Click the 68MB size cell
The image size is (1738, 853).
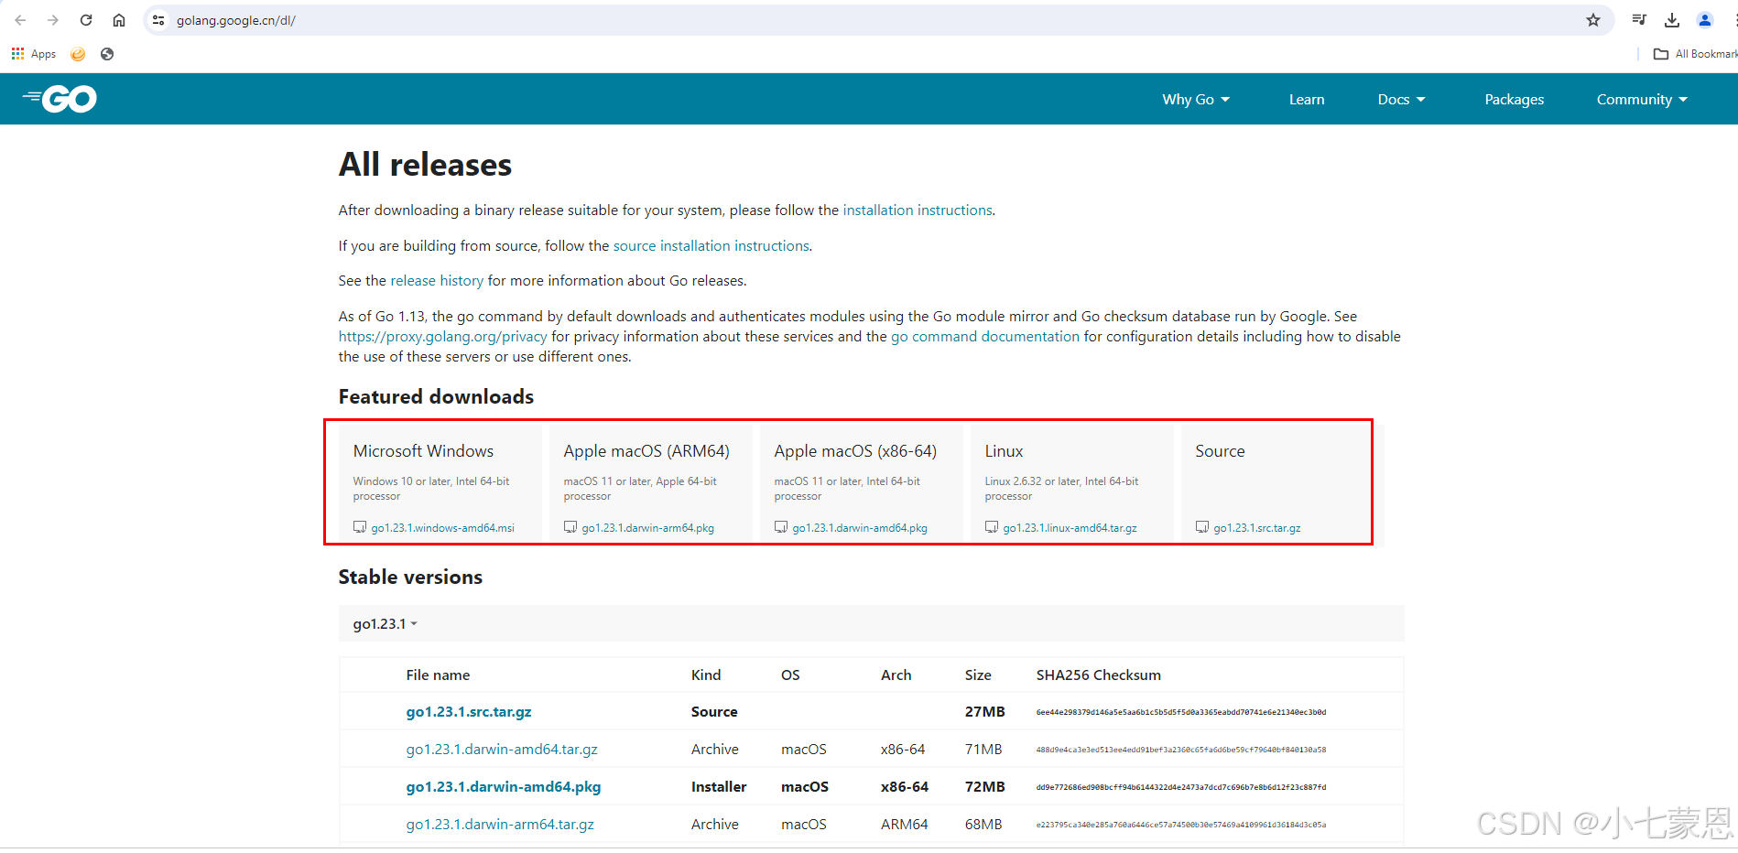point(983,825)
